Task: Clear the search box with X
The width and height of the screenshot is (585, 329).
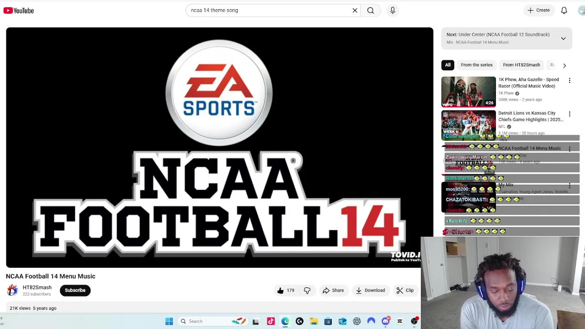Action: pyautogui.click(x=355, y=10)
